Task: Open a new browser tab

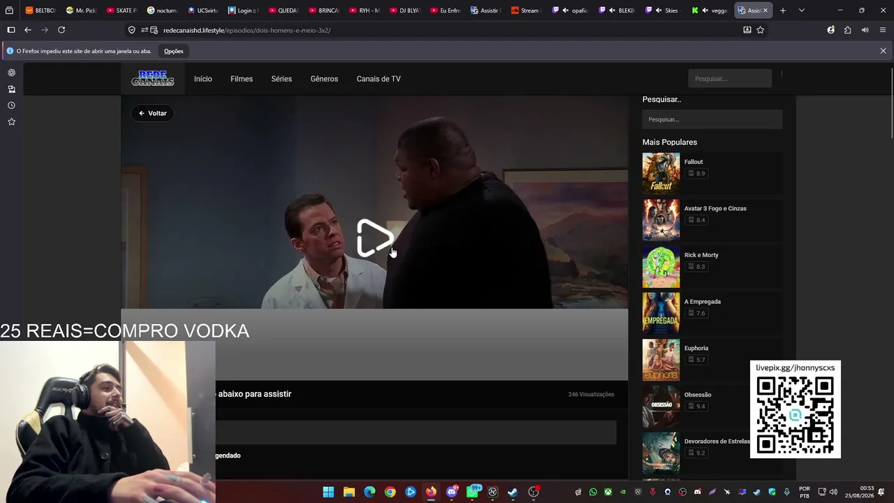Action: pyautogui.click(x=783, y=10)
